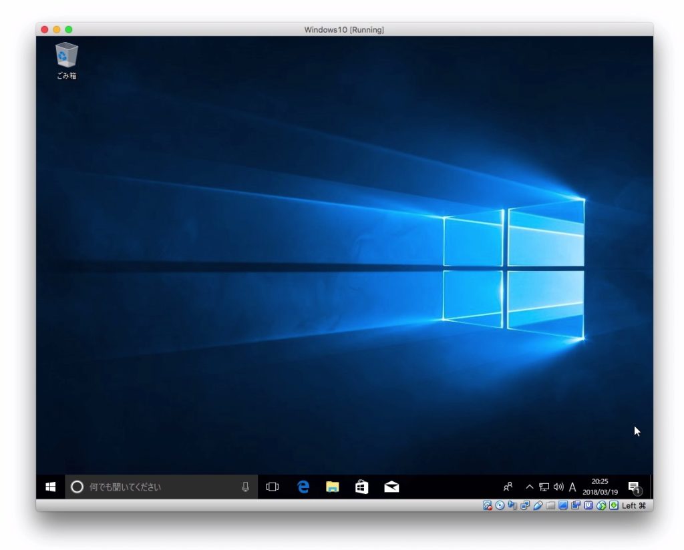Activate the Cortana microphone icon
Image resolution: width=684 pixels, height=550 pixels.
pos(246,487)
